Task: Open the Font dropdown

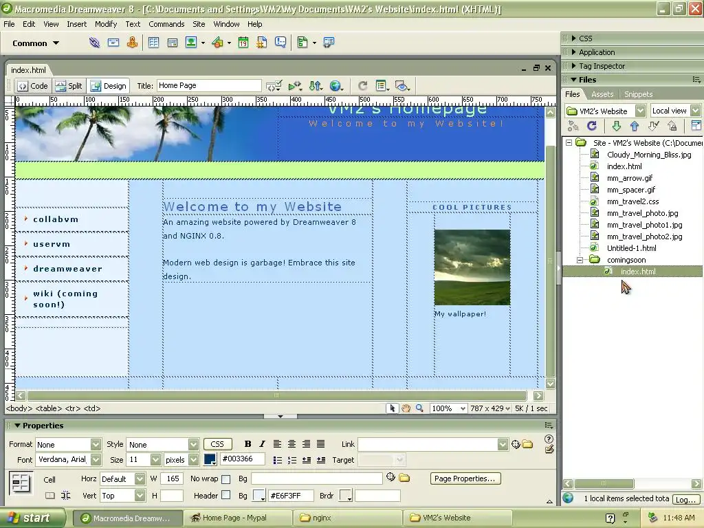Action: click(x=96, y=460)
